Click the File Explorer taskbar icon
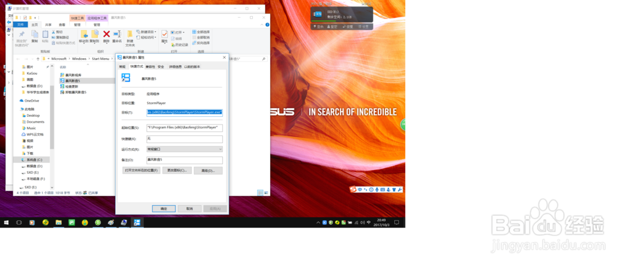 58,222
